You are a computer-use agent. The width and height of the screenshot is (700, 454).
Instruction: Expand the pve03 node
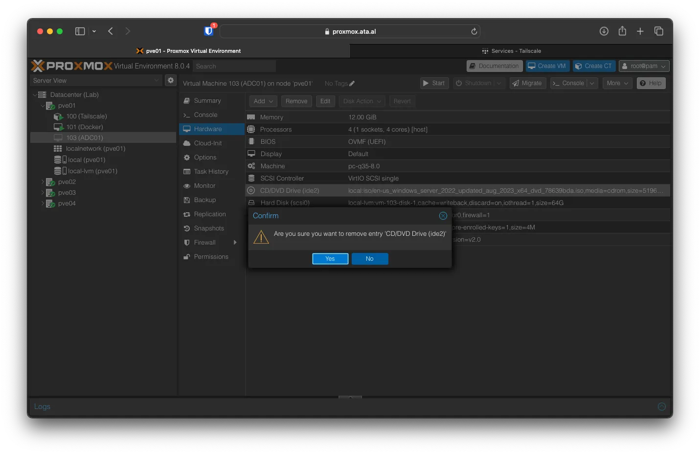point(43,193)
